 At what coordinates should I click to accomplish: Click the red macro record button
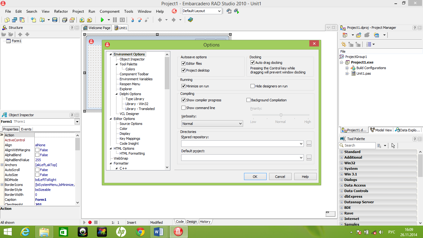pos(90,222)
